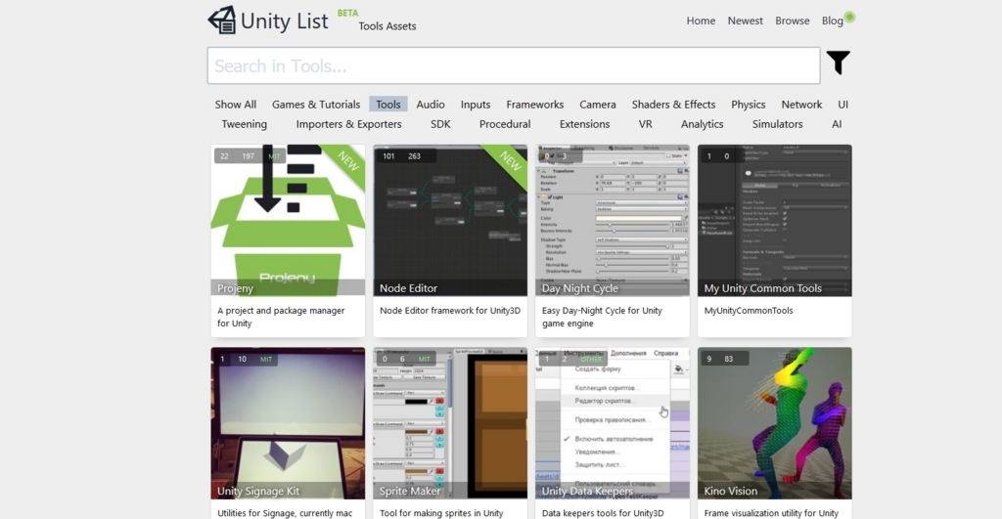
Task: Click the Unity List title
Action: pos(285,22)
